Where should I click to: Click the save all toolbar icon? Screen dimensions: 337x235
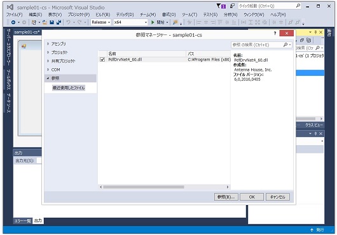point(58,22)
